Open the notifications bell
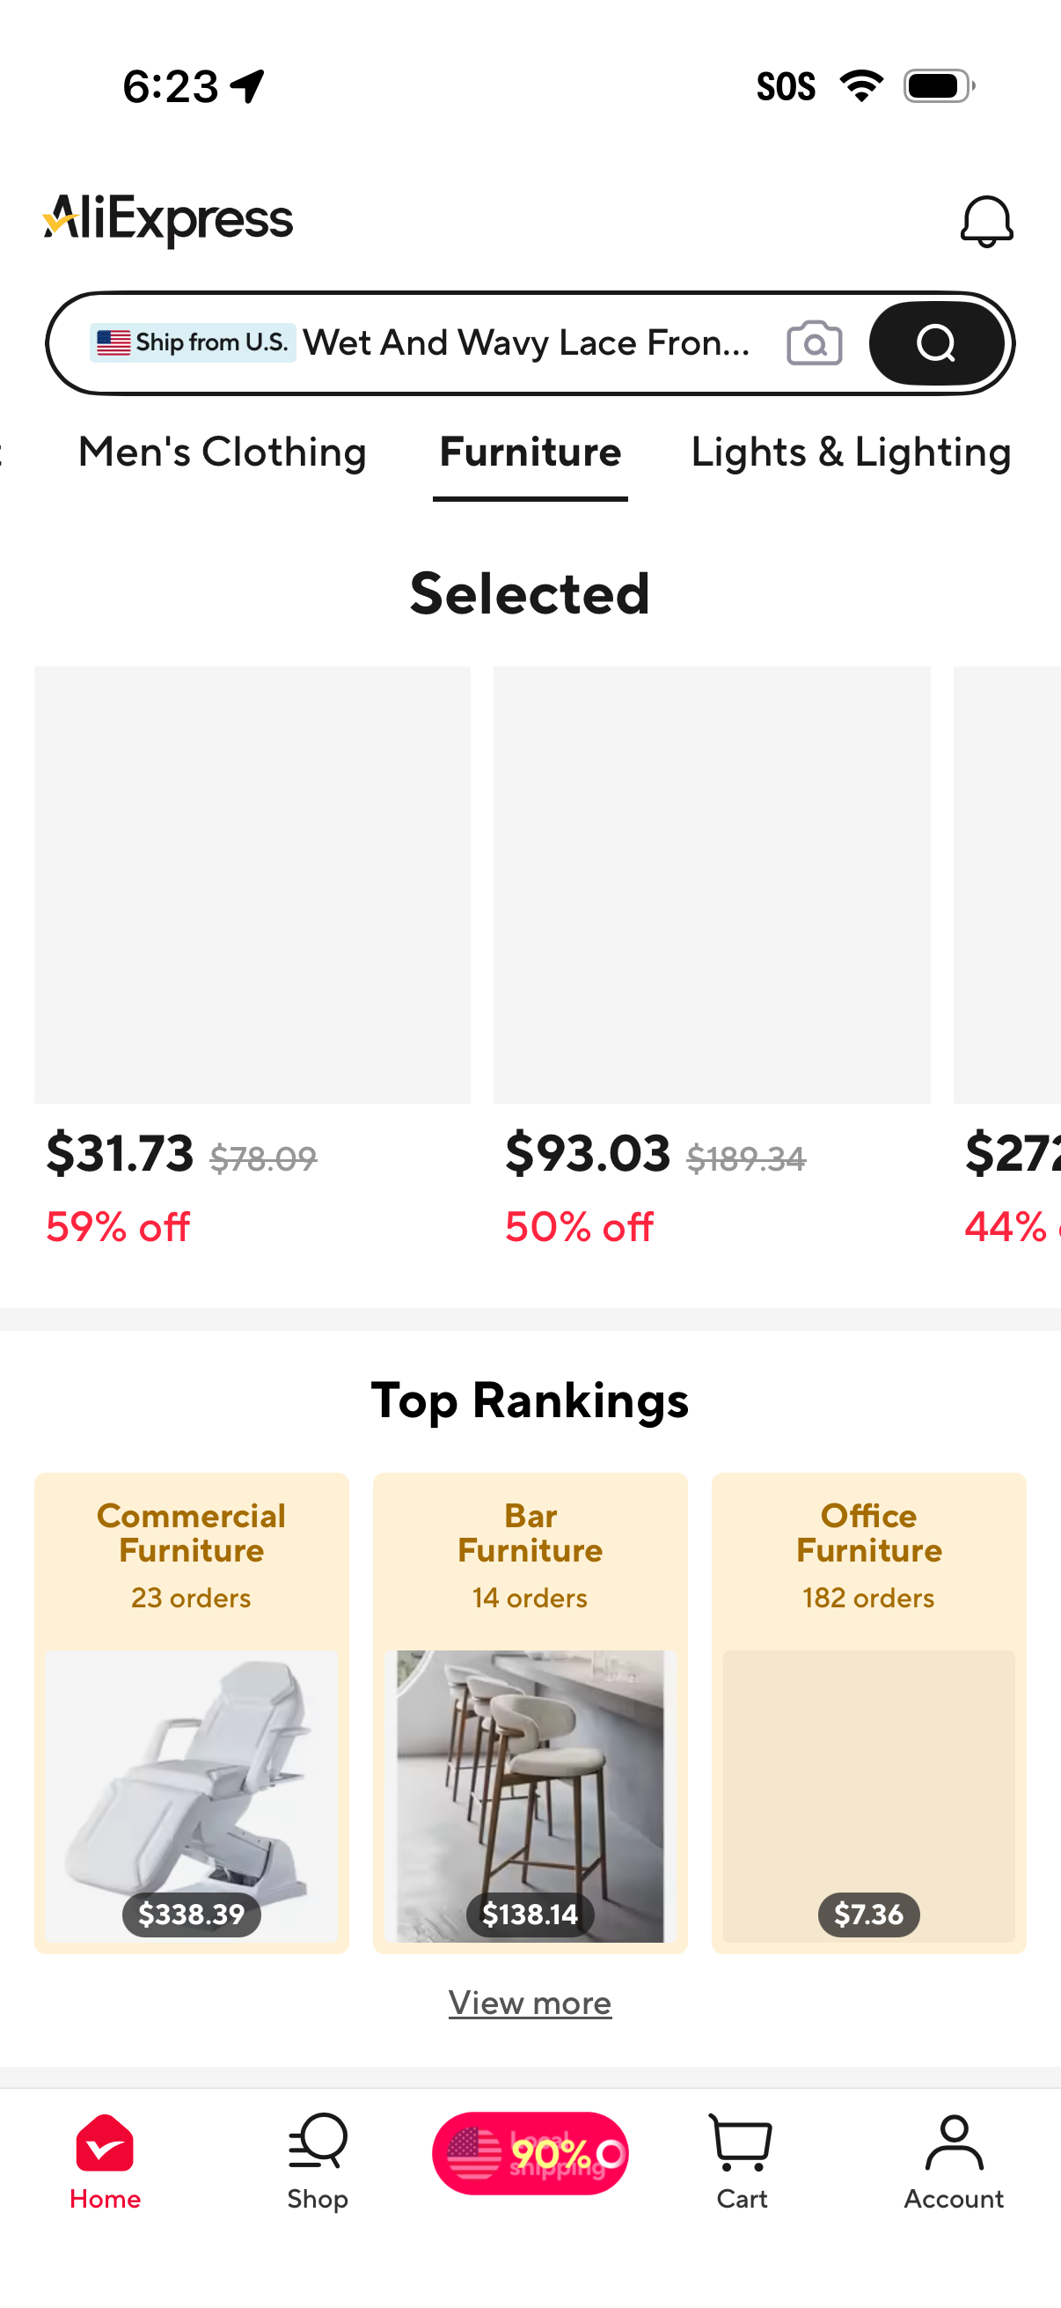This screenshot has height=2308, width=1061. pos(986,220)
